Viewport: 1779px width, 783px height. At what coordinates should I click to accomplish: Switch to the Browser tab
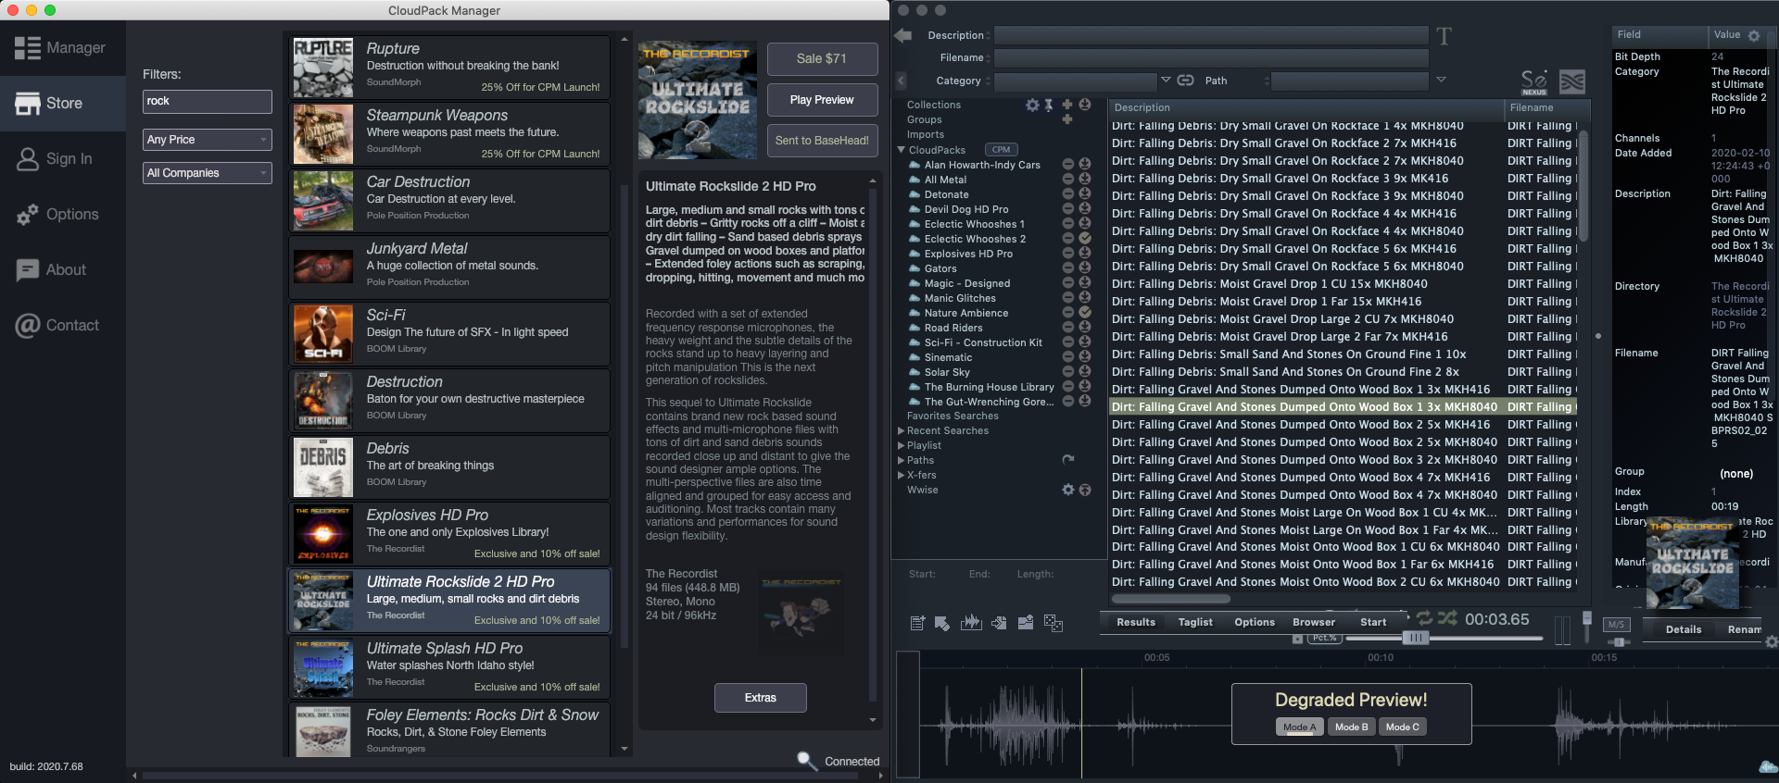[1314, 622]
